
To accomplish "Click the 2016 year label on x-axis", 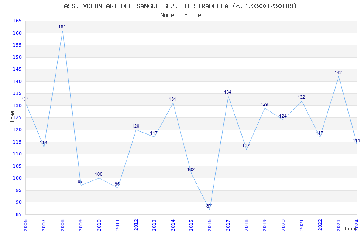I will [209, 225].
